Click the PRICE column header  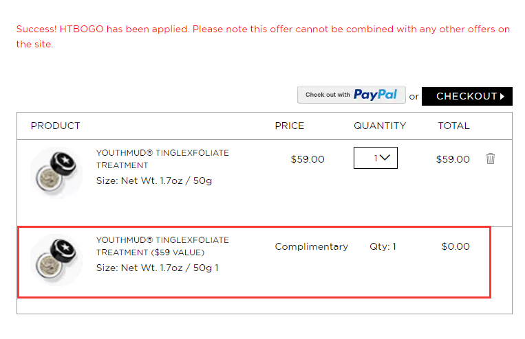(289, 126)
